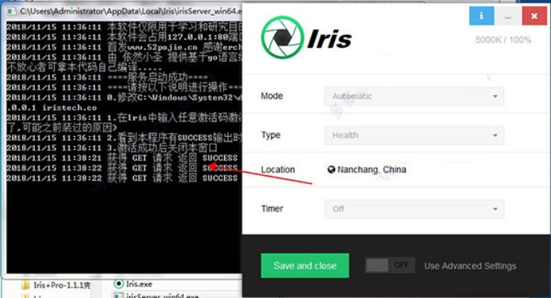
Task: Click the Iris title text next to logo
Action: click(330, 37)
